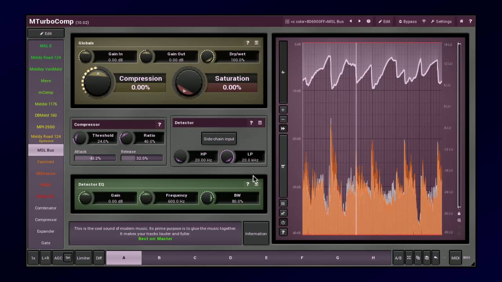Toggle the AGC button
502x282 pixels.
click(58, 258)
